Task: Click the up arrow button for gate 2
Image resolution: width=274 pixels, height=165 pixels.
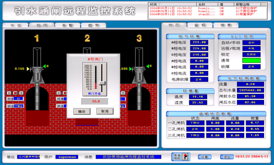Action: 59,93
